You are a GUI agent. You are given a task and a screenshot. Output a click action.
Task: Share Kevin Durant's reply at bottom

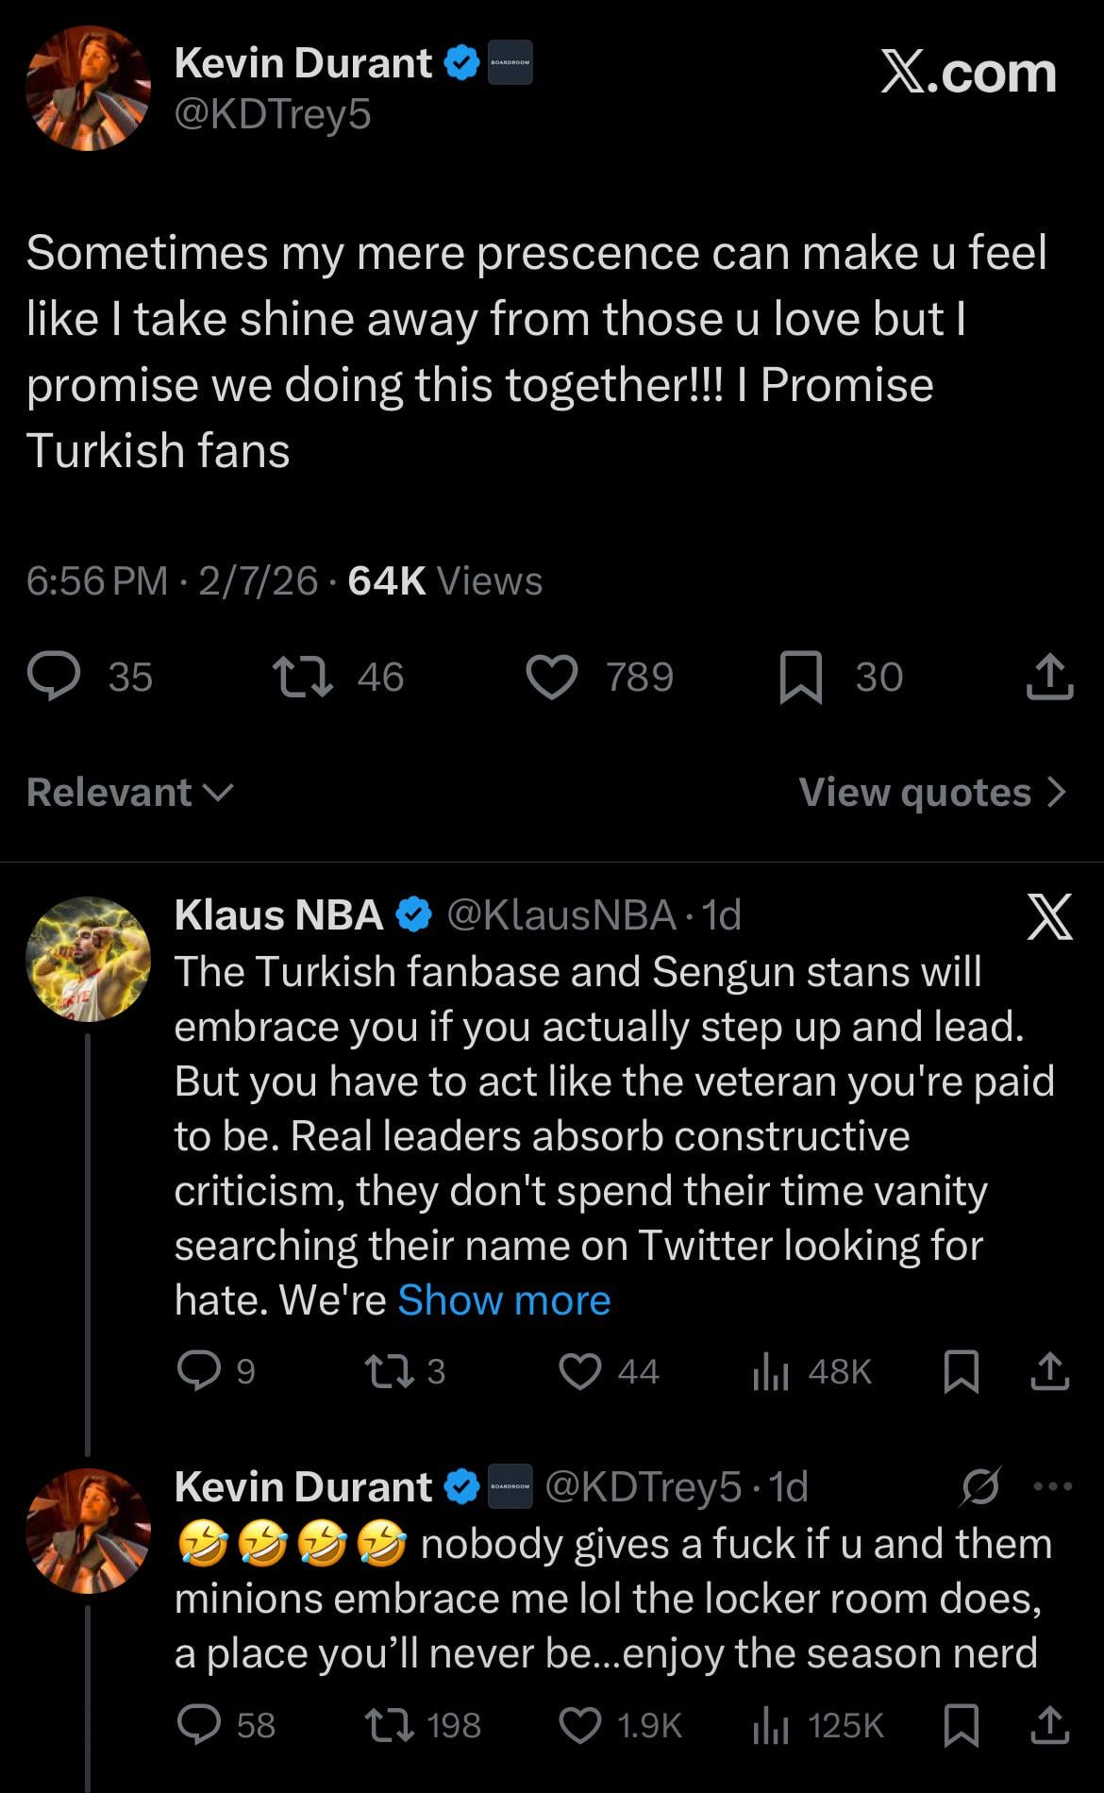(x=1049, y=1725)
